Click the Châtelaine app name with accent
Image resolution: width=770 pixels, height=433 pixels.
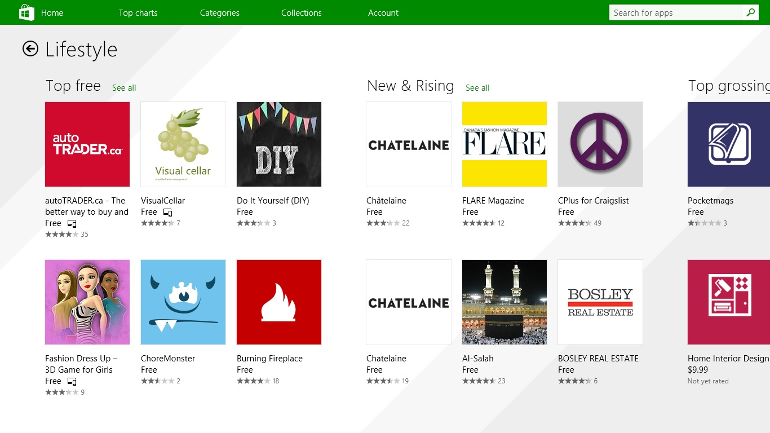tap(386, 201)
